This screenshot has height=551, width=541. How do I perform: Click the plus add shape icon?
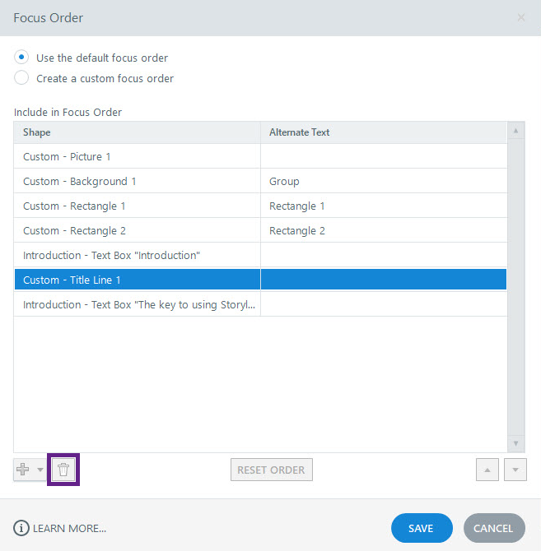[x=24, y=470]
